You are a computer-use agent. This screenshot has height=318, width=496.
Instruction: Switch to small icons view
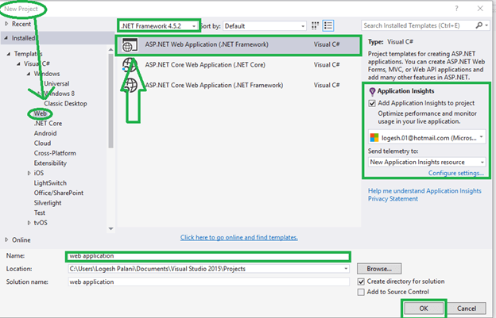315,25
